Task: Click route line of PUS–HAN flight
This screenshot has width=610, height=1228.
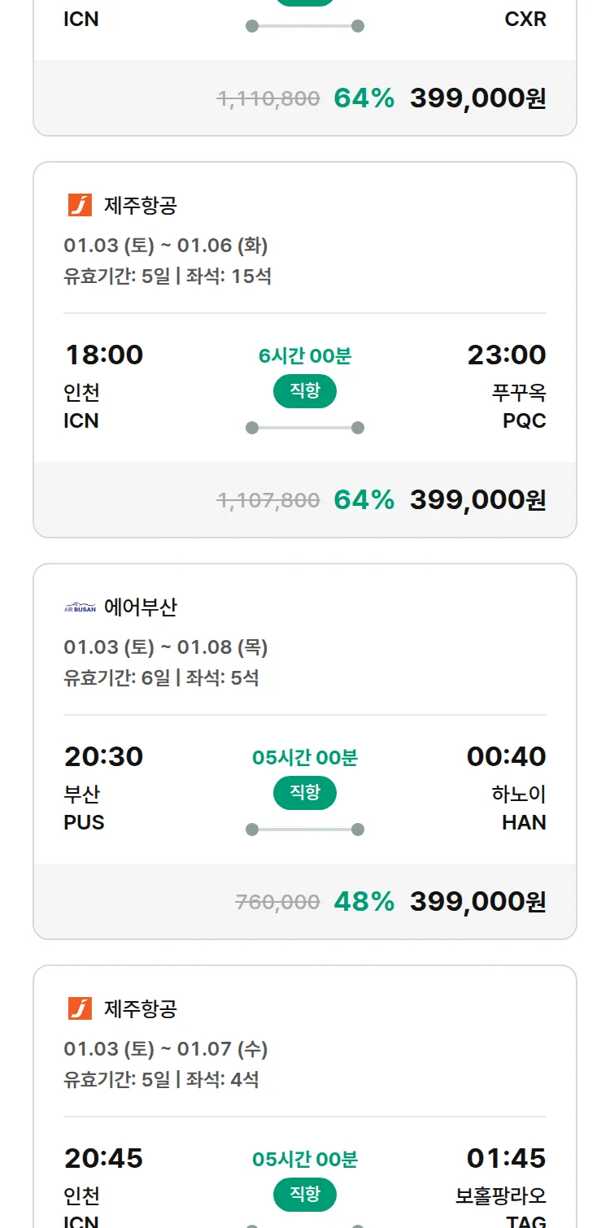Action: coord(305,830)
